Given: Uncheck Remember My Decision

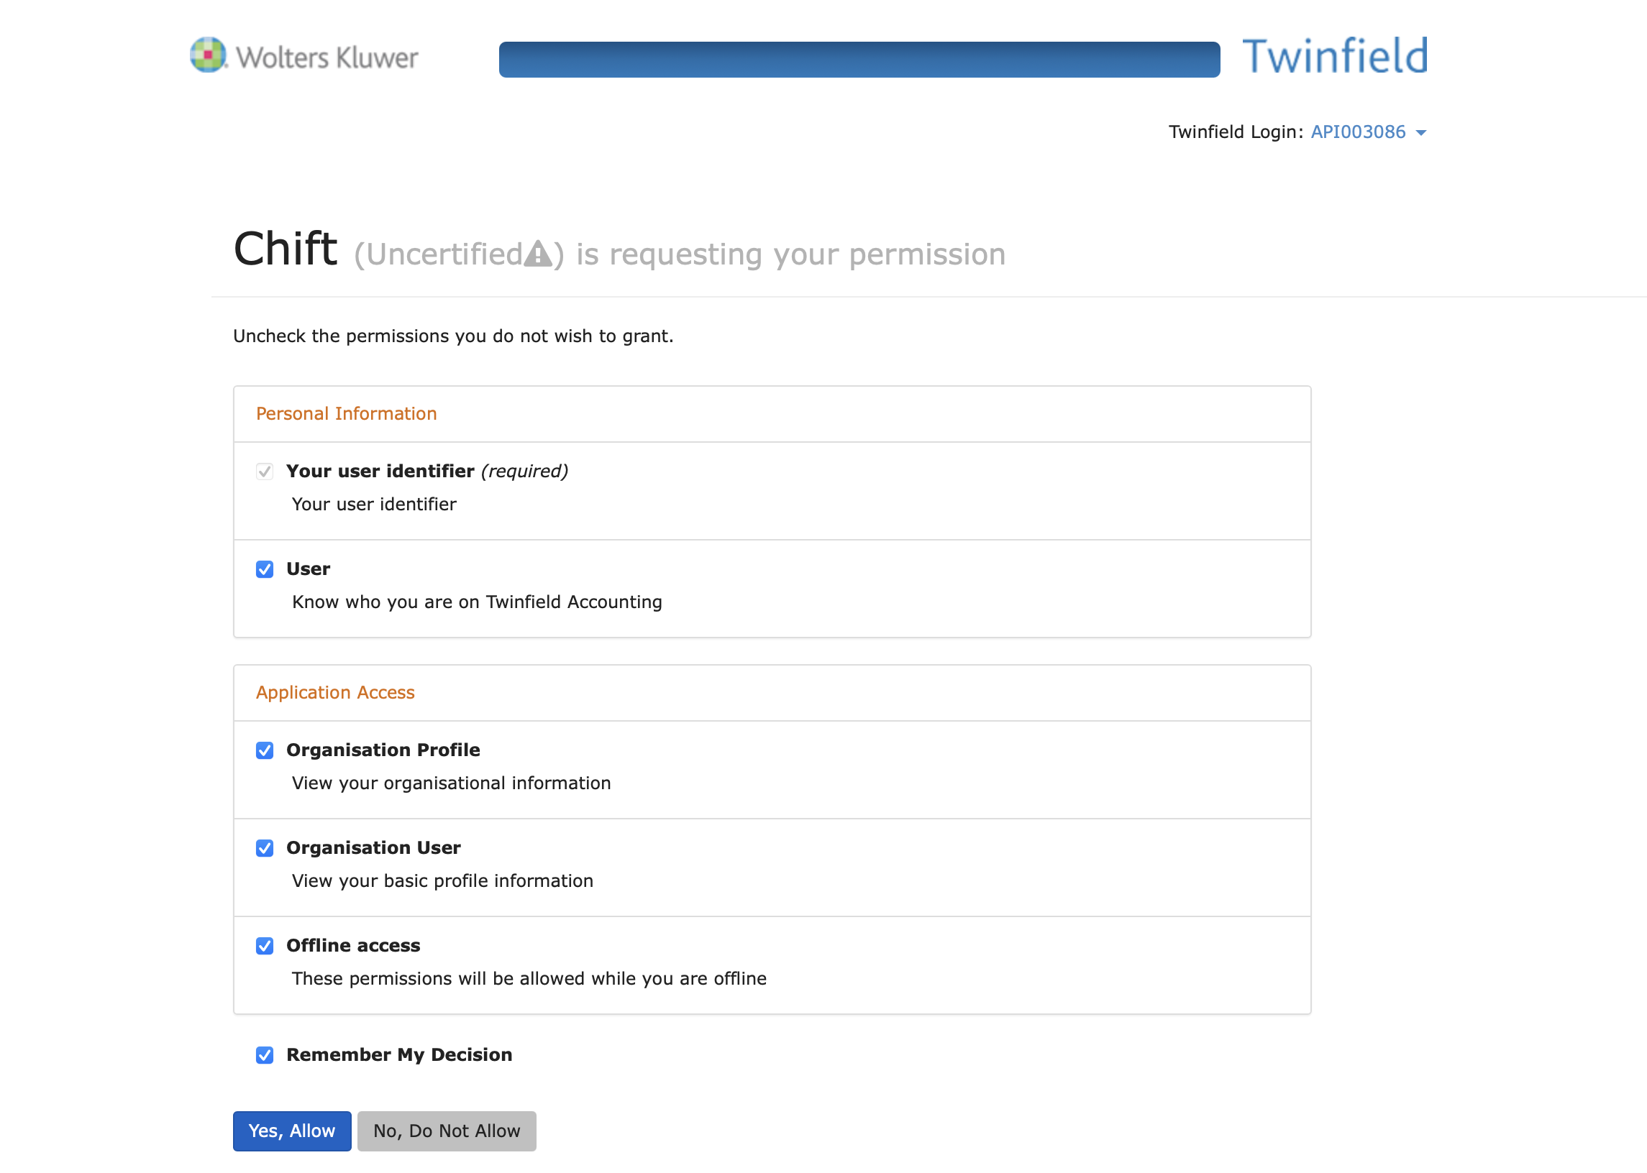Looking at the screenshot, I should click(265, 1055).
